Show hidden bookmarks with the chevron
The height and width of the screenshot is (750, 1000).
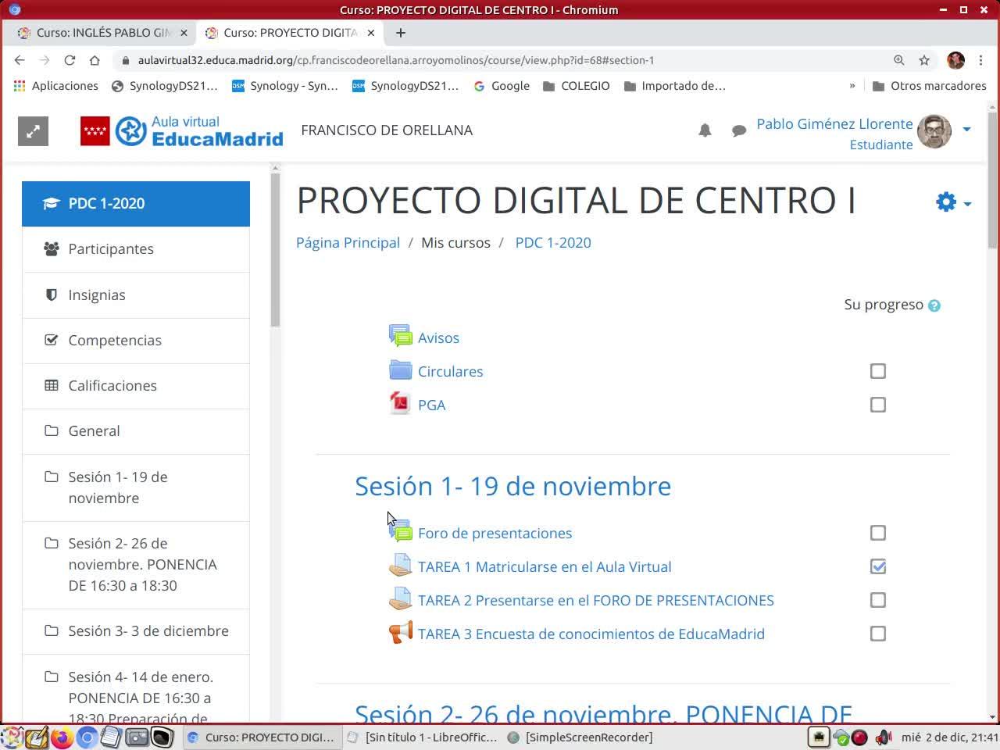coord(852,86)
